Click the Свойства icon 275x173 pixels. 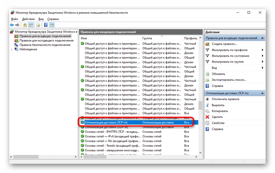point(208,123)
